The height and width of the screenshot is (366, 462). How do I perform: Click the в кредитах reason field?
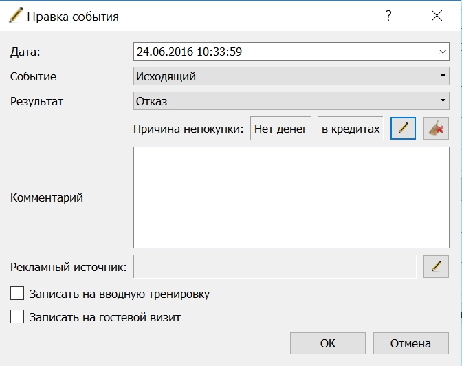(351, 129)
